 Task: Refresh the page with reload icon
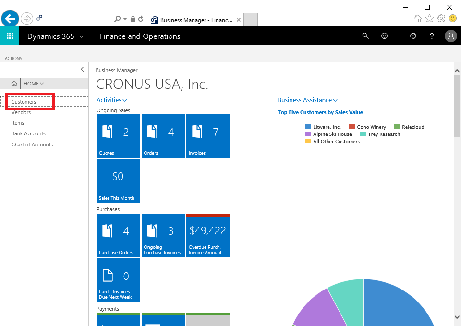141,19
